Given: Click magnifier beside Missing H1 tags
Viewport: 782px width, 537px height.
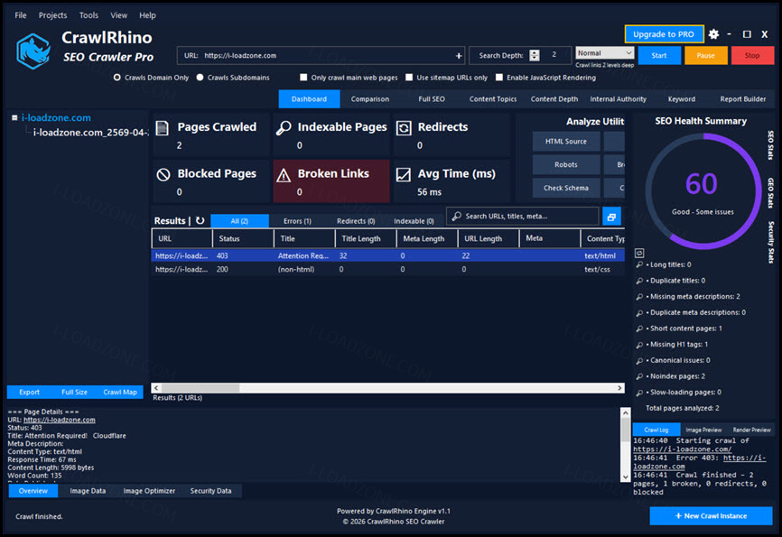Looking at the screenshot, I should [639, 345].
